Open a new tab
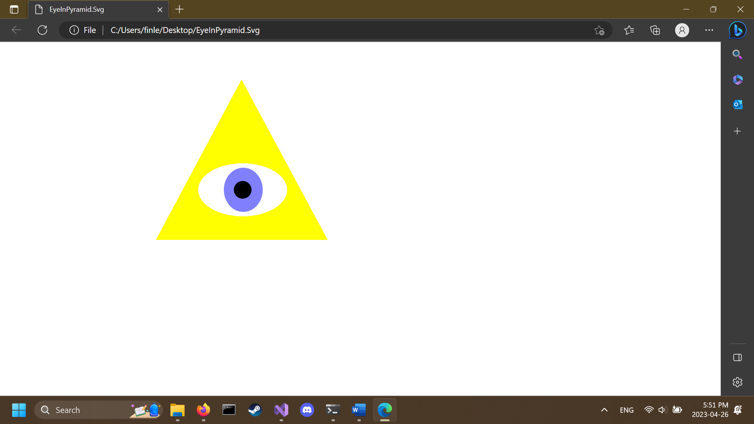 pos(179,9)
